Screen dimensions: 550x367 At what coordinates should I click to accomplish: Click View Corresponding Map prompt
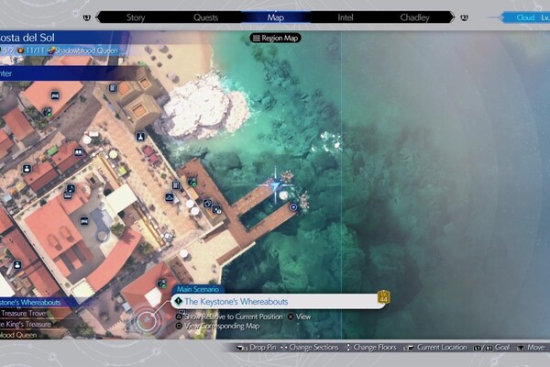point(218,327)
